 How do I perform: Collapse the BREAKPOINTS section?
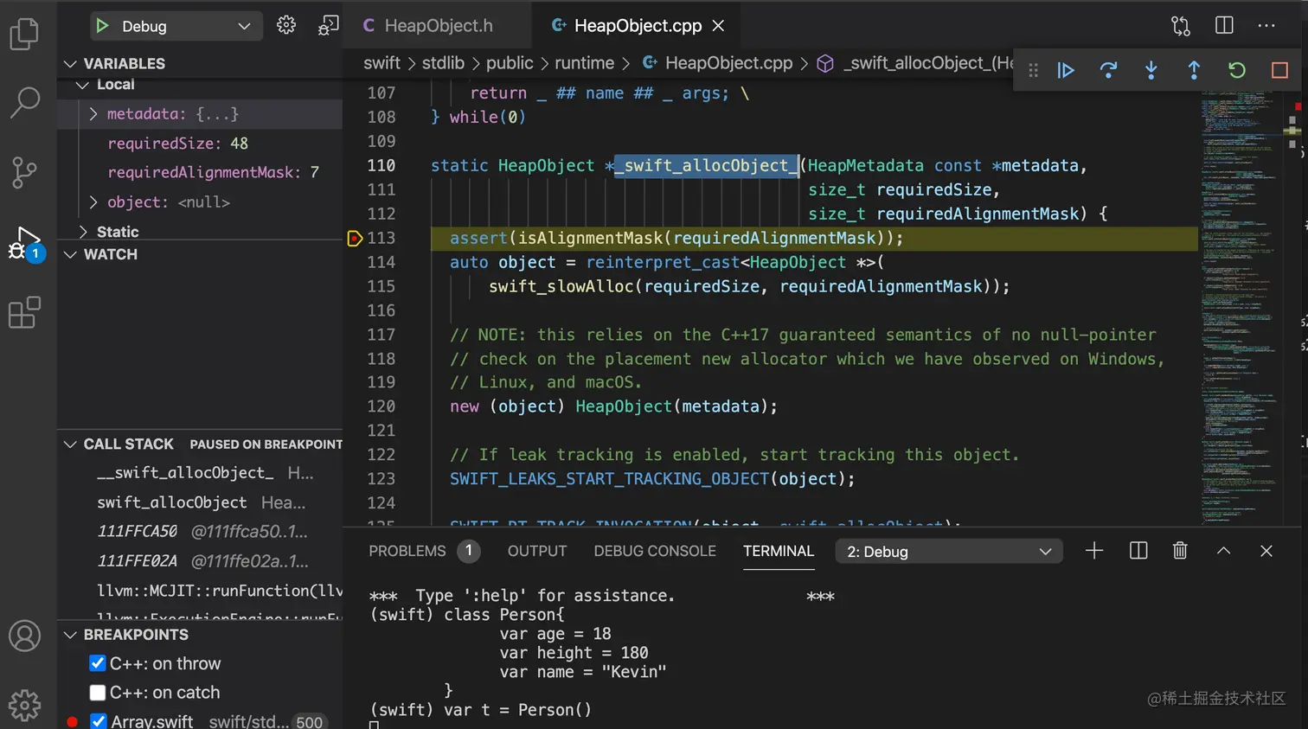(70, 635)
